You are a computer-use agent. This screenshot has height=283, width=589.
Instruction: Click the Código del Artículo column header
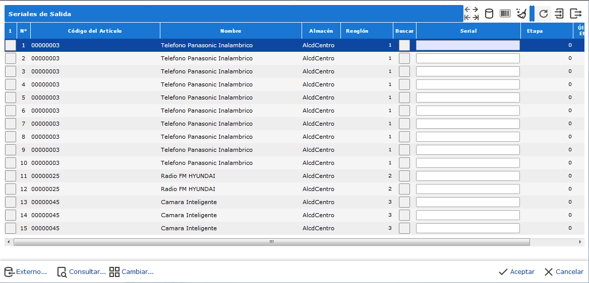[95, 31]
